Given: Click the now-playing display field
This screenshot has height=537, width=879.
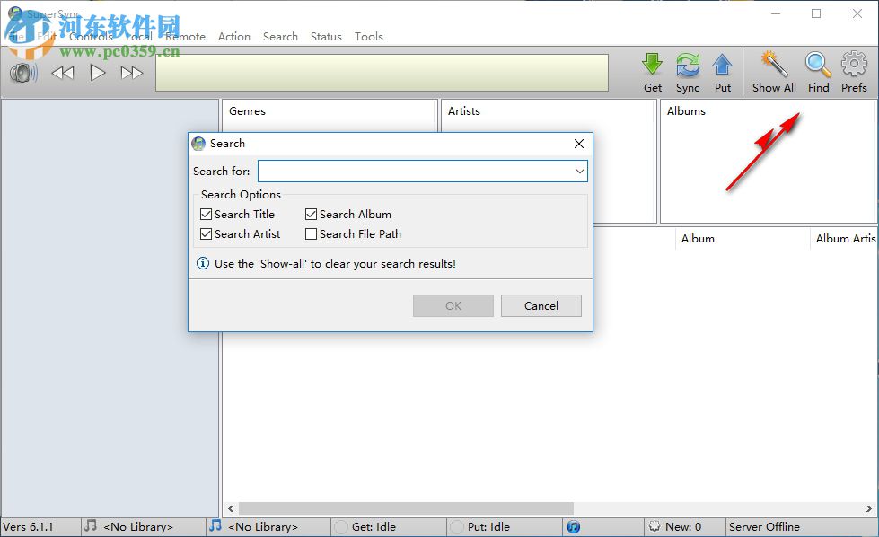Looking at the screenshot, I should (382, 73).
